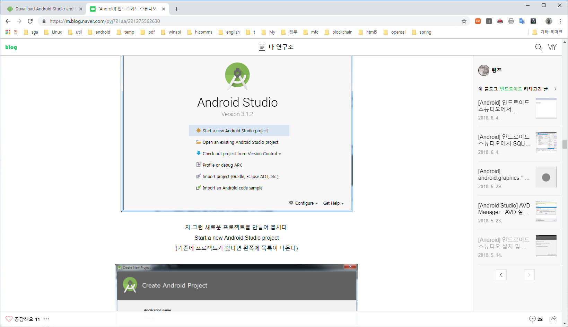This screenshot has width=568, height=327.
Task: Switch to the Download Android Studio tab
Action: pos(44,9)
